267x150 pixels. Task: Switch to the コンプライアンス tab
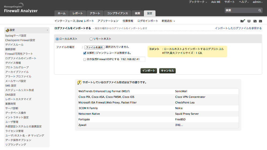[117, 13]
